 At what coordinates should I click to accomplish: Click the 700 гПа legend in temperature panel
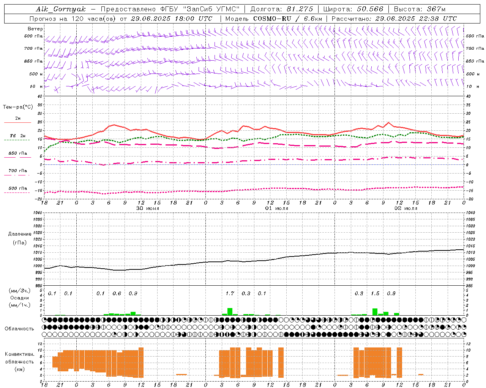click(17, 171)
